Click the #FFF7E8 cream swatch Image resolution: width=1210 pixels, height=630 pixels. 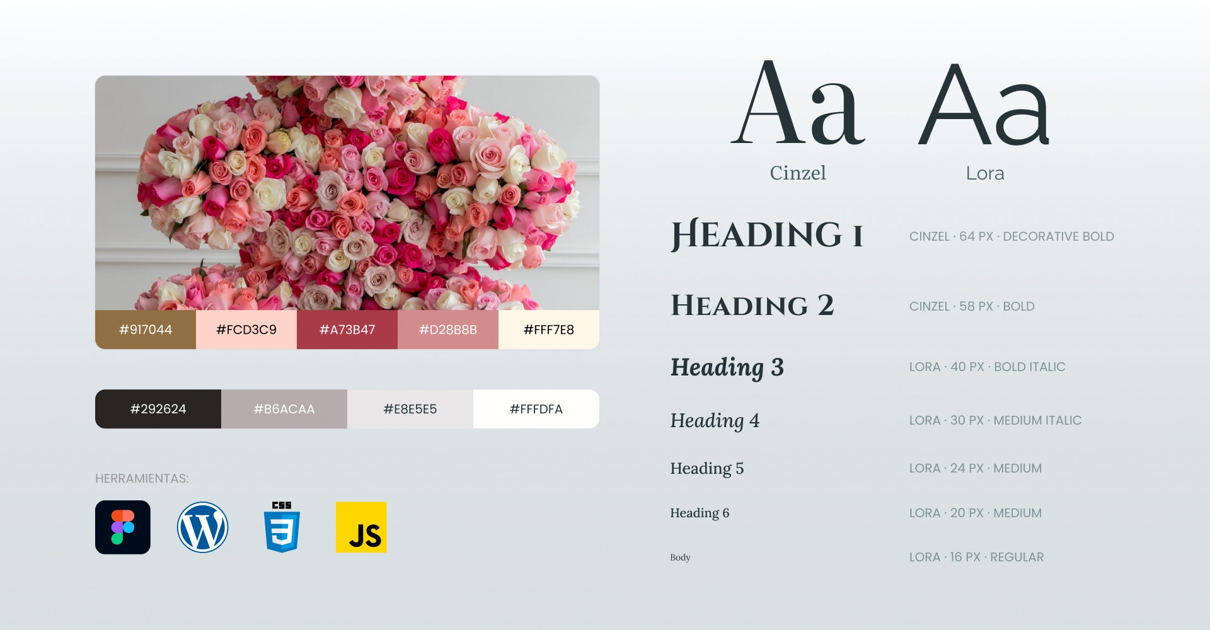coord(549,329)
